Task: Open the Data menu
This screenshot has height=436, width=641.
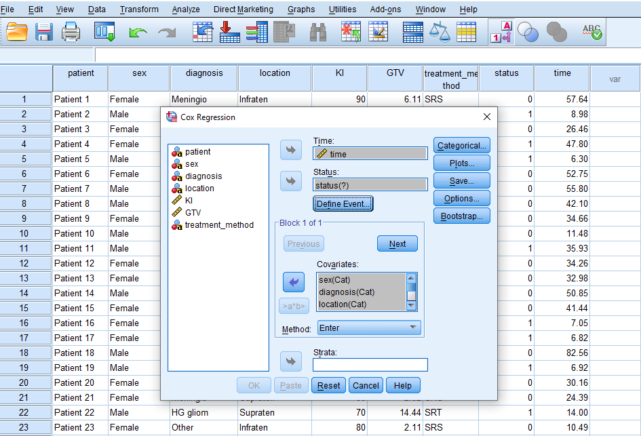Action: pyautogui.click(x=97, y=9)
